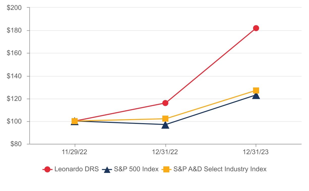
Task: Select S&P 500 triangle marker at 12/31/23
Action: tap(256, 95)
